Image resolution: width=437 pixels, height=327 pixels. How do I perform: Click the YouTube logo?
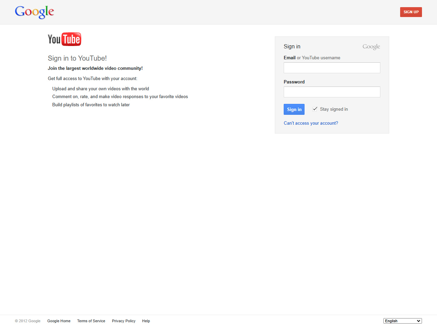pyautogui.click(x=65, y=39)
